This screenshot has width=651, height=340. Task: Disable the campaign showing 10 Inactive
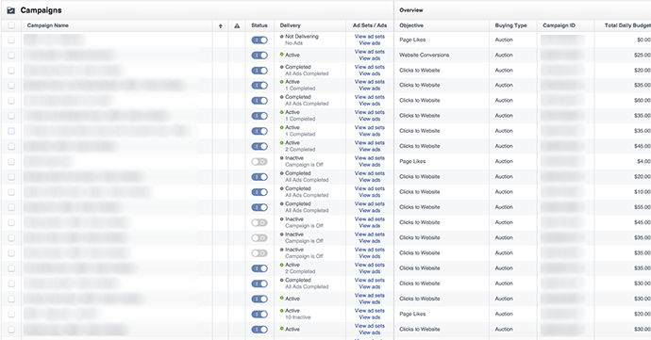[x=259, y=315]
